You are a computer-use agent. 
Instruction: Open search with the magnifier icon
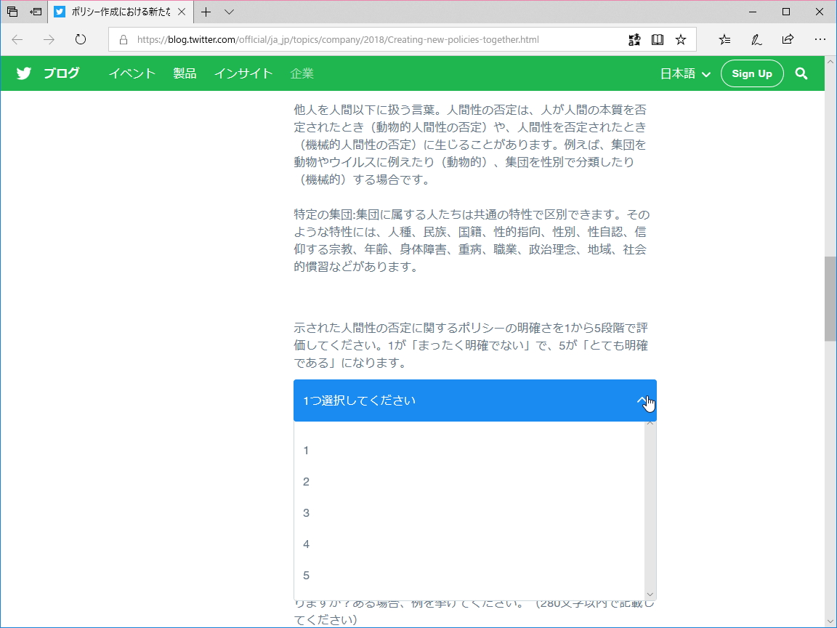[801, 73]
